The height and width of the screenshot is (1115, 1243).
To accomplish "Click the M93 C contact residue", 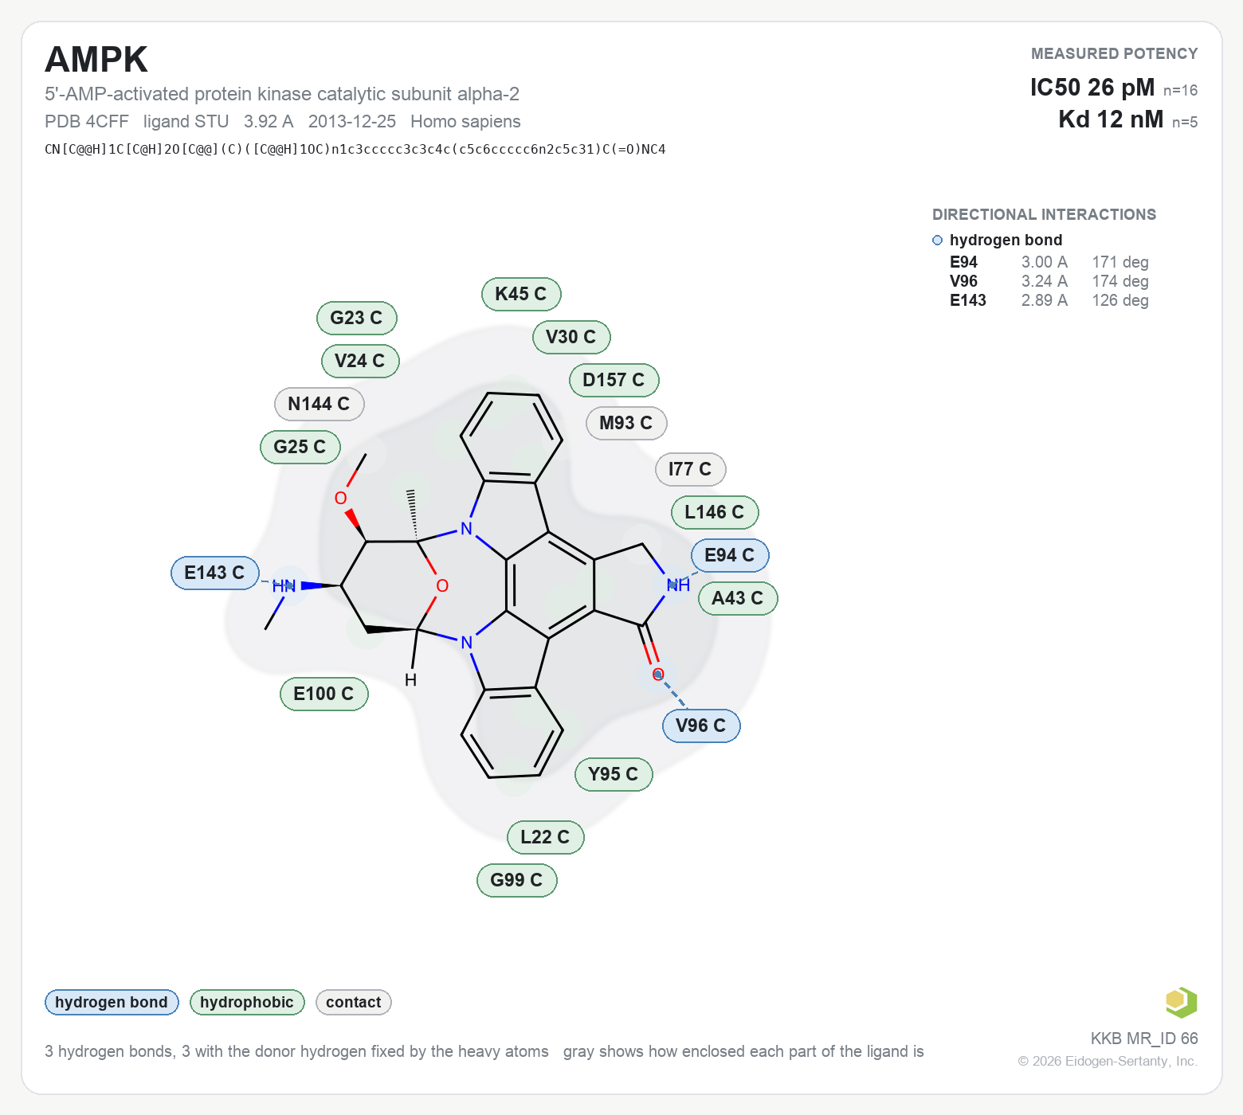I will point(626,423).
